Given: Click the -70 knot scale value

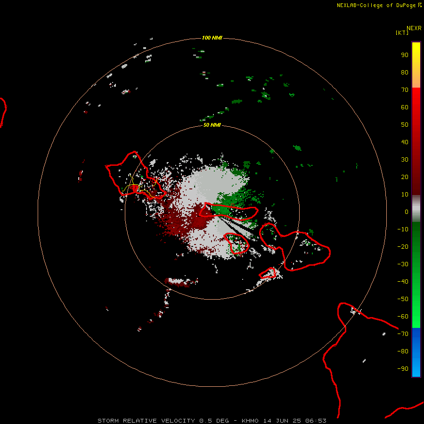Looking at the screenshot, I should 403,334.
